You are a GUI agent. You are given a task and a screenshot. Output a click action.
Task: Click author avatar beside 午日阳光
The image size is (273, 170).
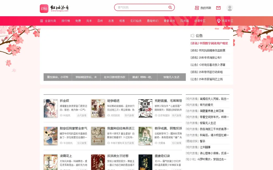pos(61,143)
